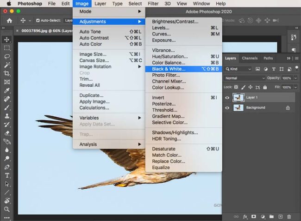Select the Layer 1 thumbnail
The height and width of the screenshot is (221, 301).
click(x=238, y=98)
